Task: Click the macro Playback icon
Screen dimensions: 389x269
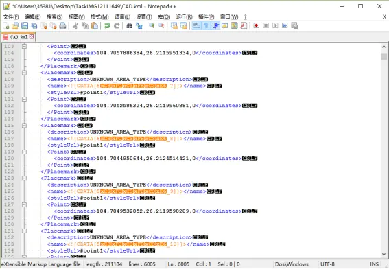Action: pyautogui.click(x=275, y=25)
